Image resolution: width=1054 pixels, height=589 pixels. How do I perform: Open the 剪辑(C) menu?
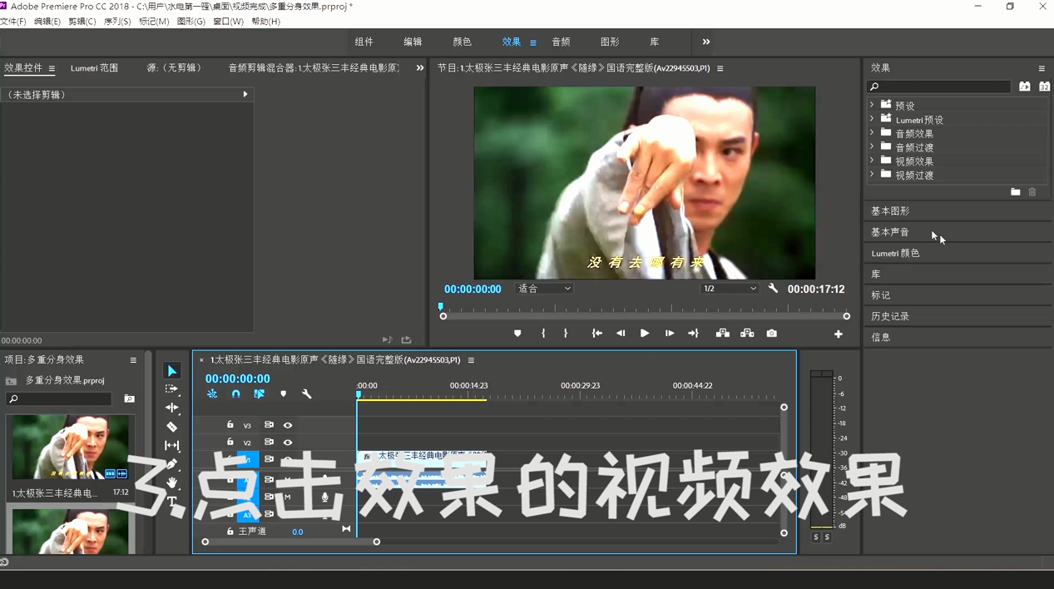(82, 22)
